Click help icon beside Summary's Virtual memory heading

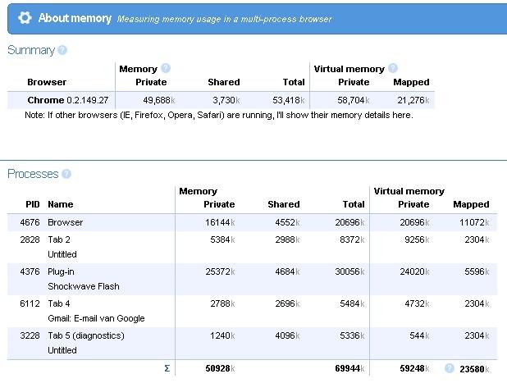[393, 68]
